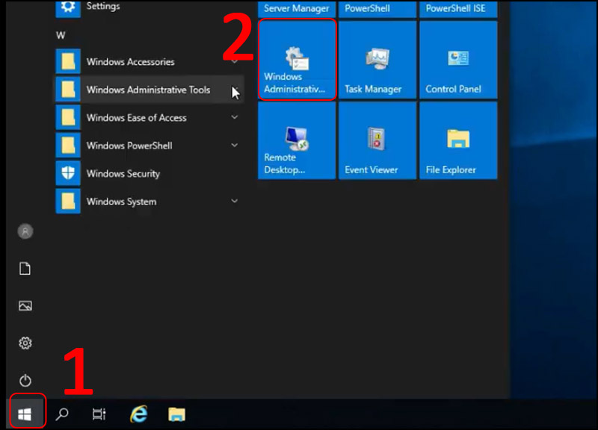The width and height of the screenshot is (598, 430).
Task: Launch PowerShell ISE
Action: (457, 6)
